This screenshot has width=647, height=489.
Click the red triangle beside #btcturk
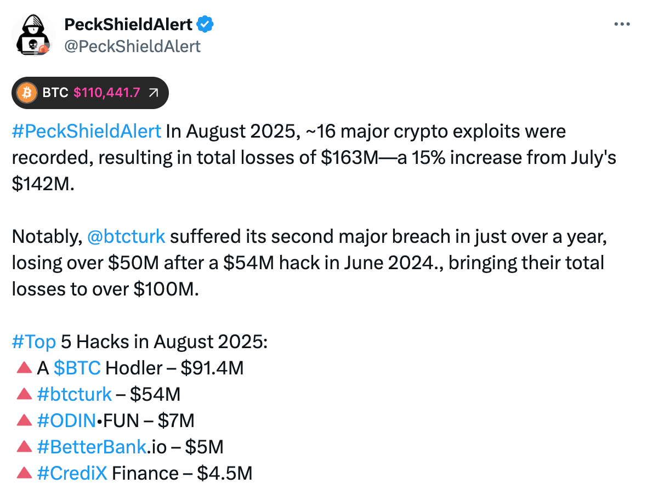click(24, 394)
